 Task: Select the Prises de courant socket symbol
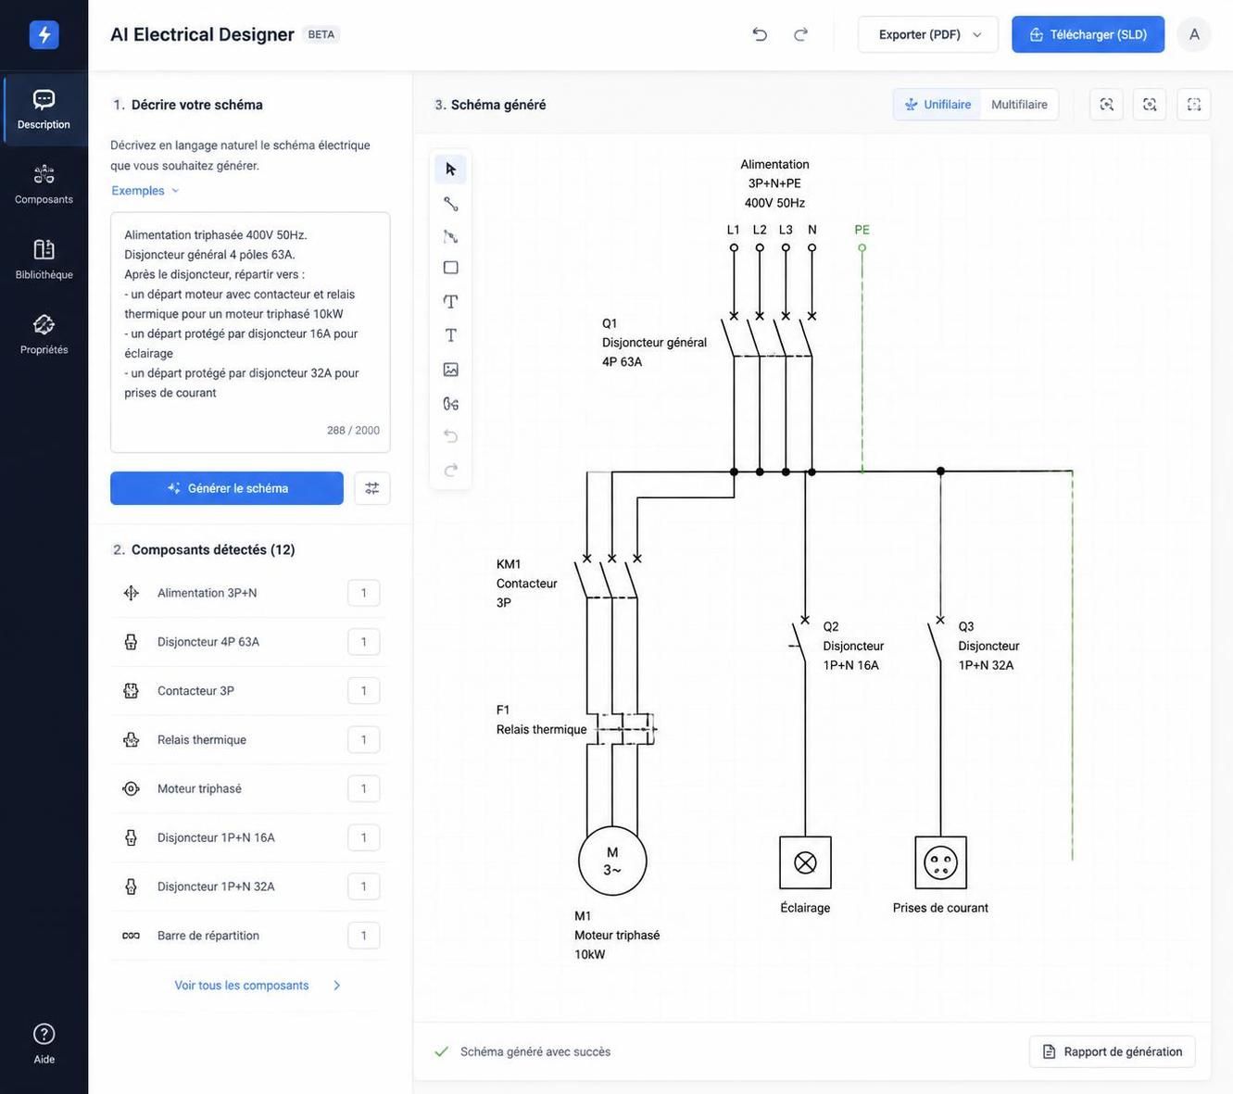coord(940,862)
